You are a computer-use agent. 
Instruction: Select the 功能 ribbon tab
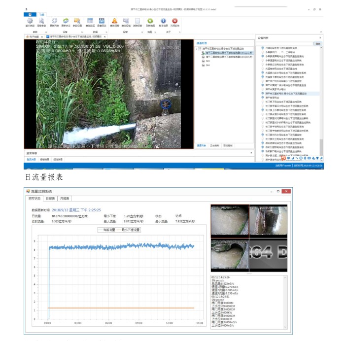41,14
